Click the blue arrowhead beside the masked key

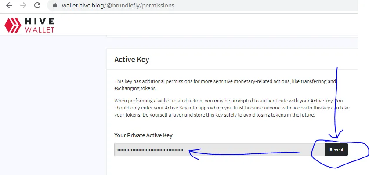194,153
